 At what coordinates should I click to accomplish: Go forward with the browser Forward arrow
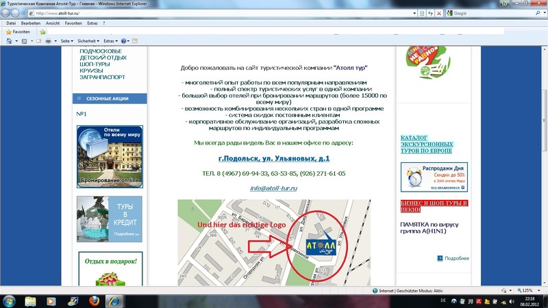pos(15,13)
